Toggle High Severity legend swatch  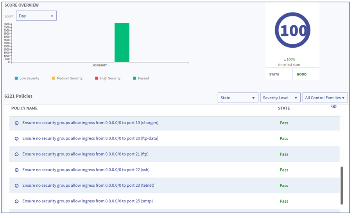point(97,78)
